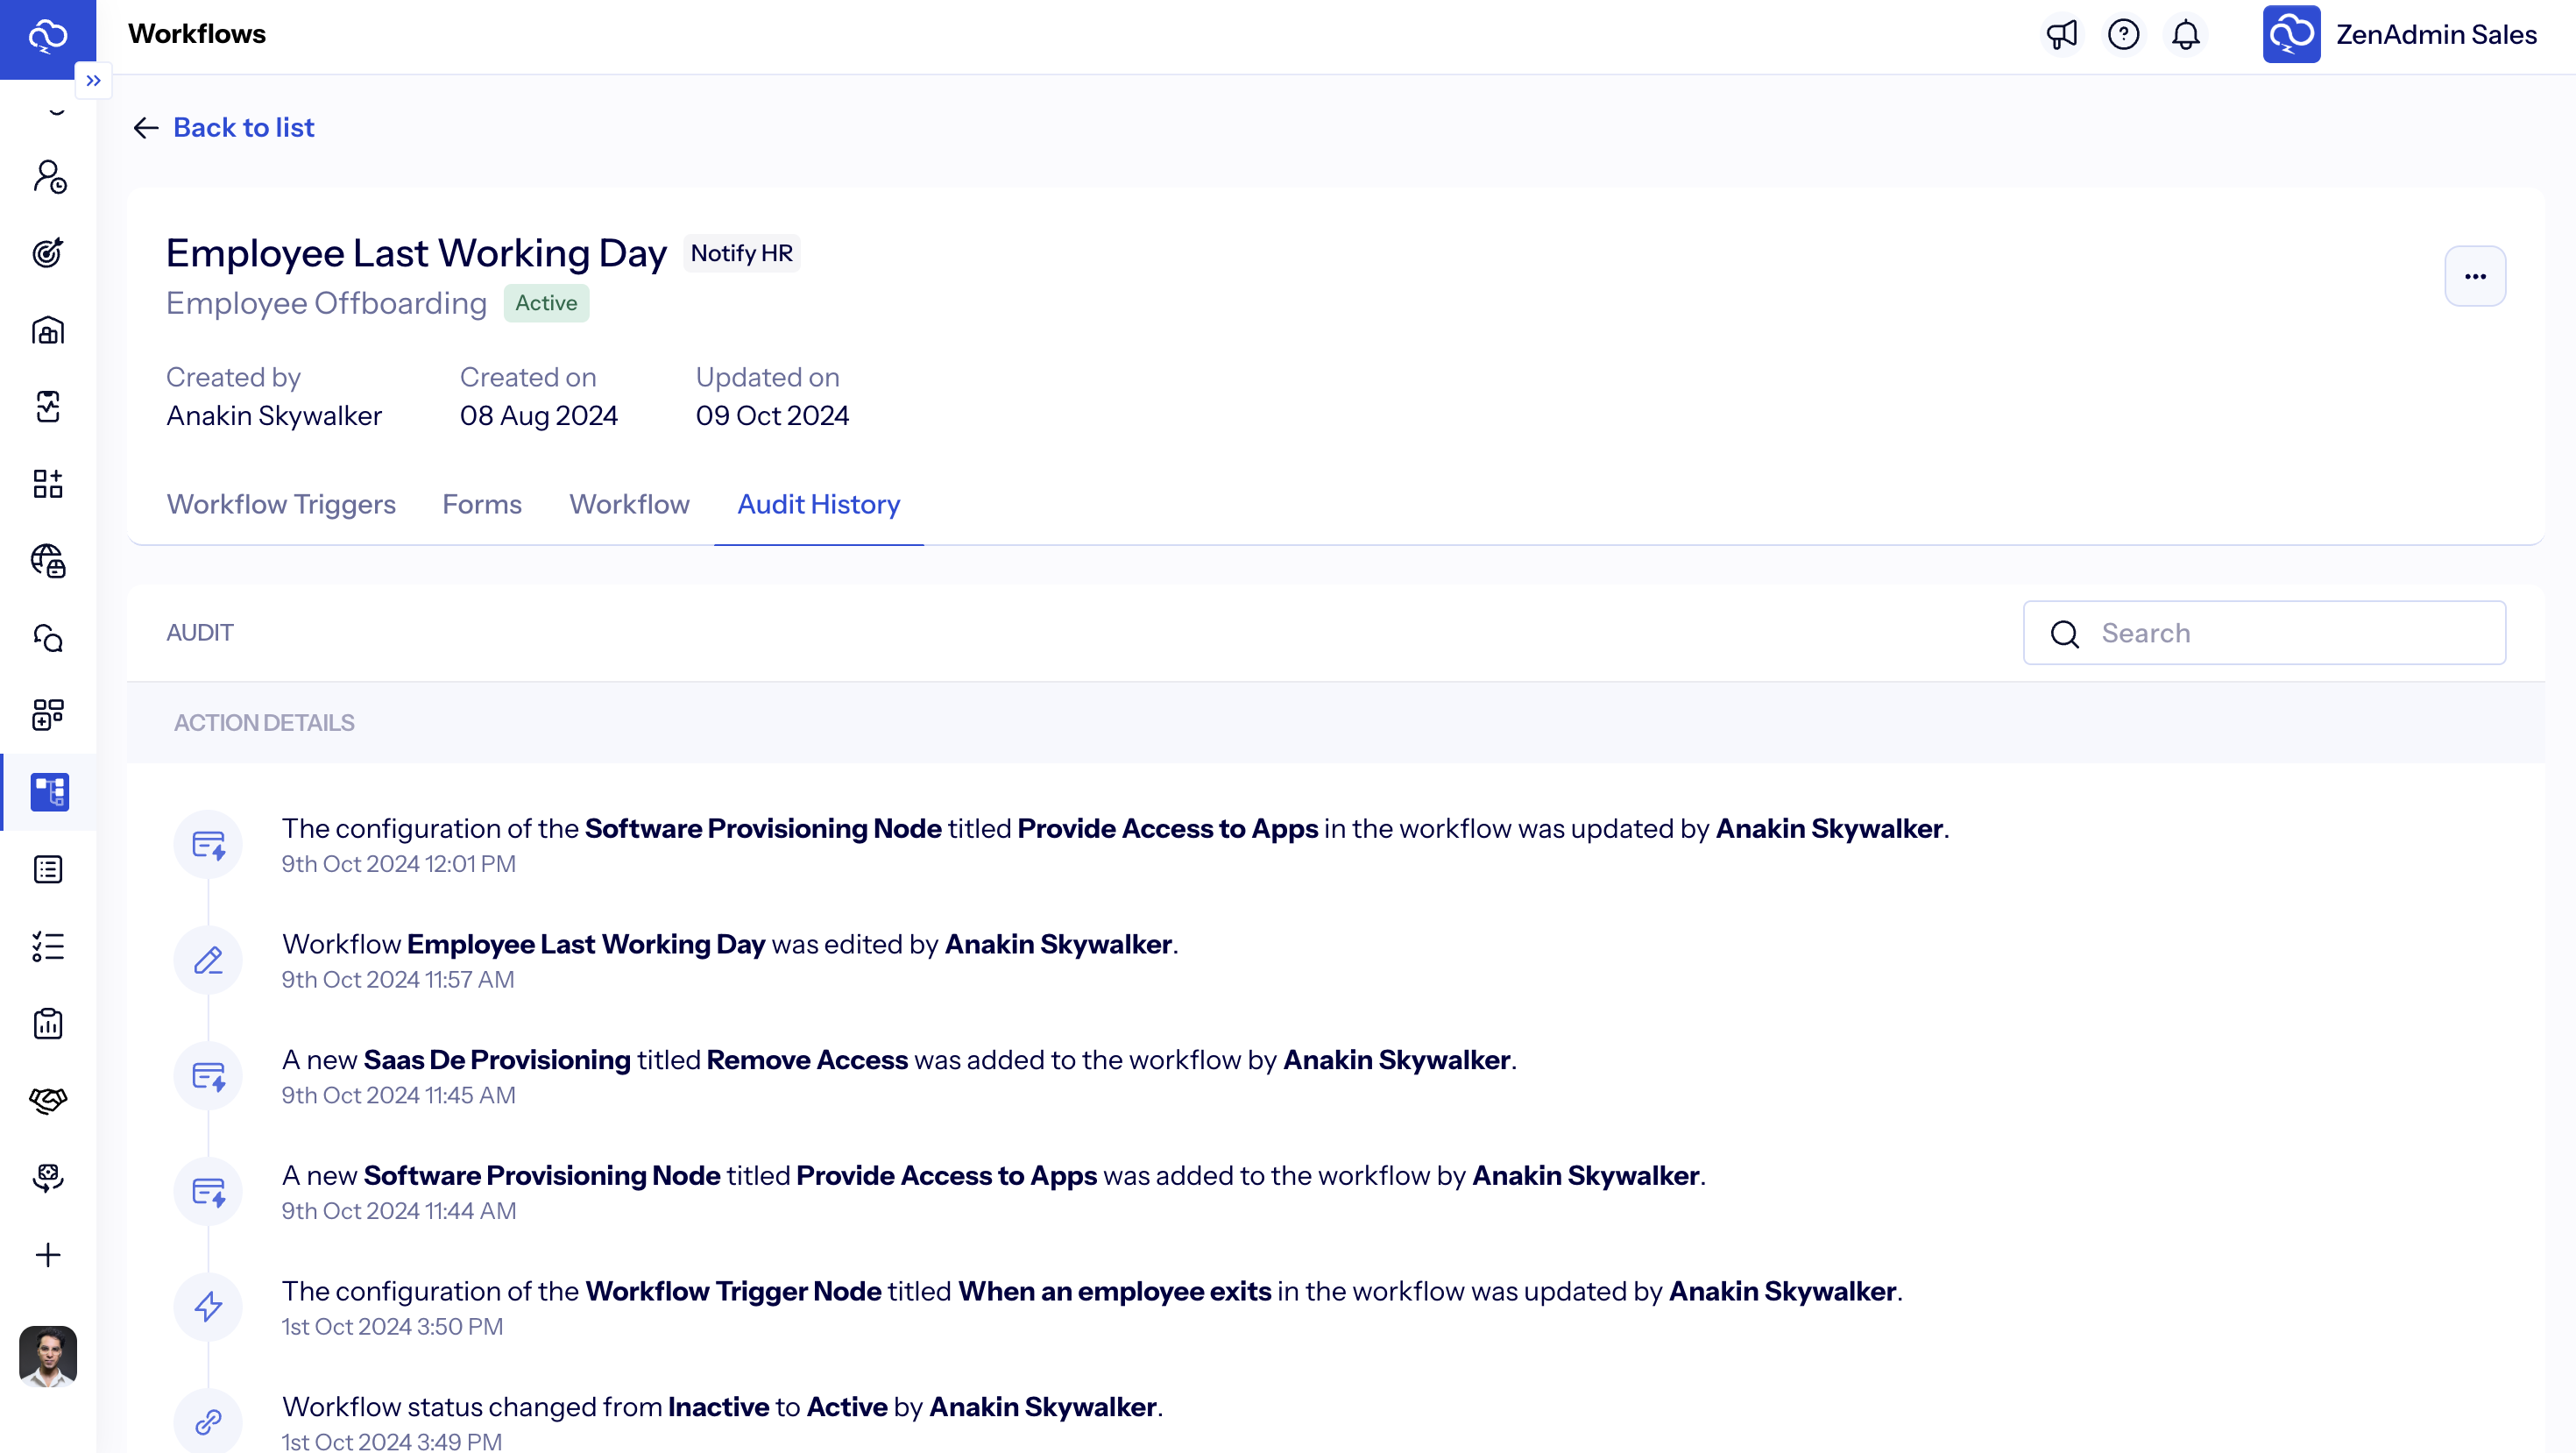
Task: Open the notifications bell
Action: point(2185,35)
